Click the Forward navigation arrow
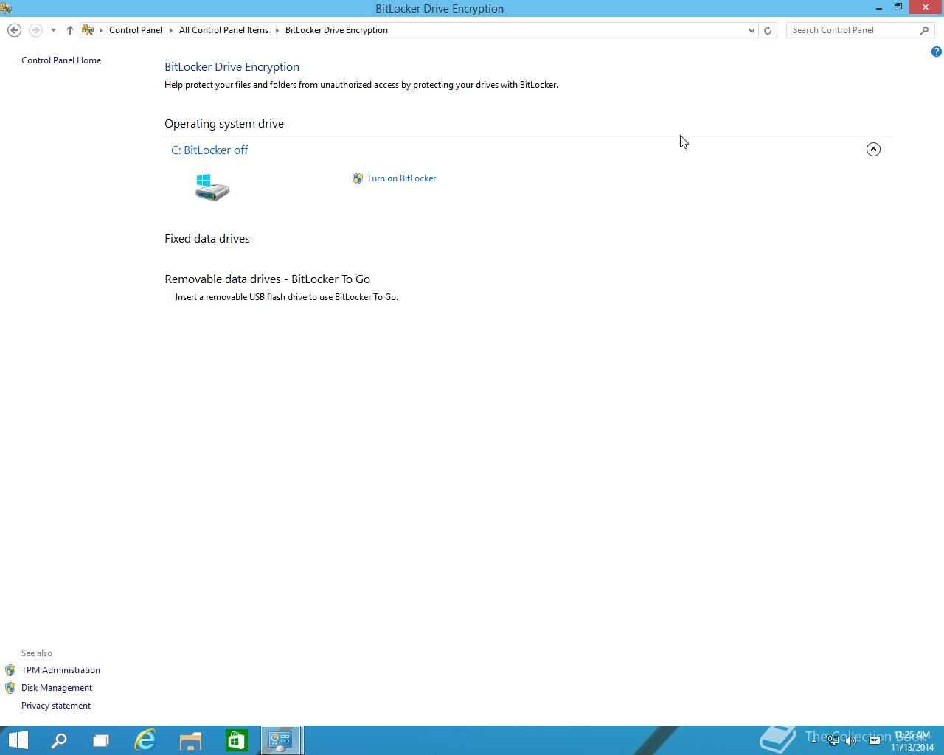The image size is (944, 755). [x=35, y=30]
